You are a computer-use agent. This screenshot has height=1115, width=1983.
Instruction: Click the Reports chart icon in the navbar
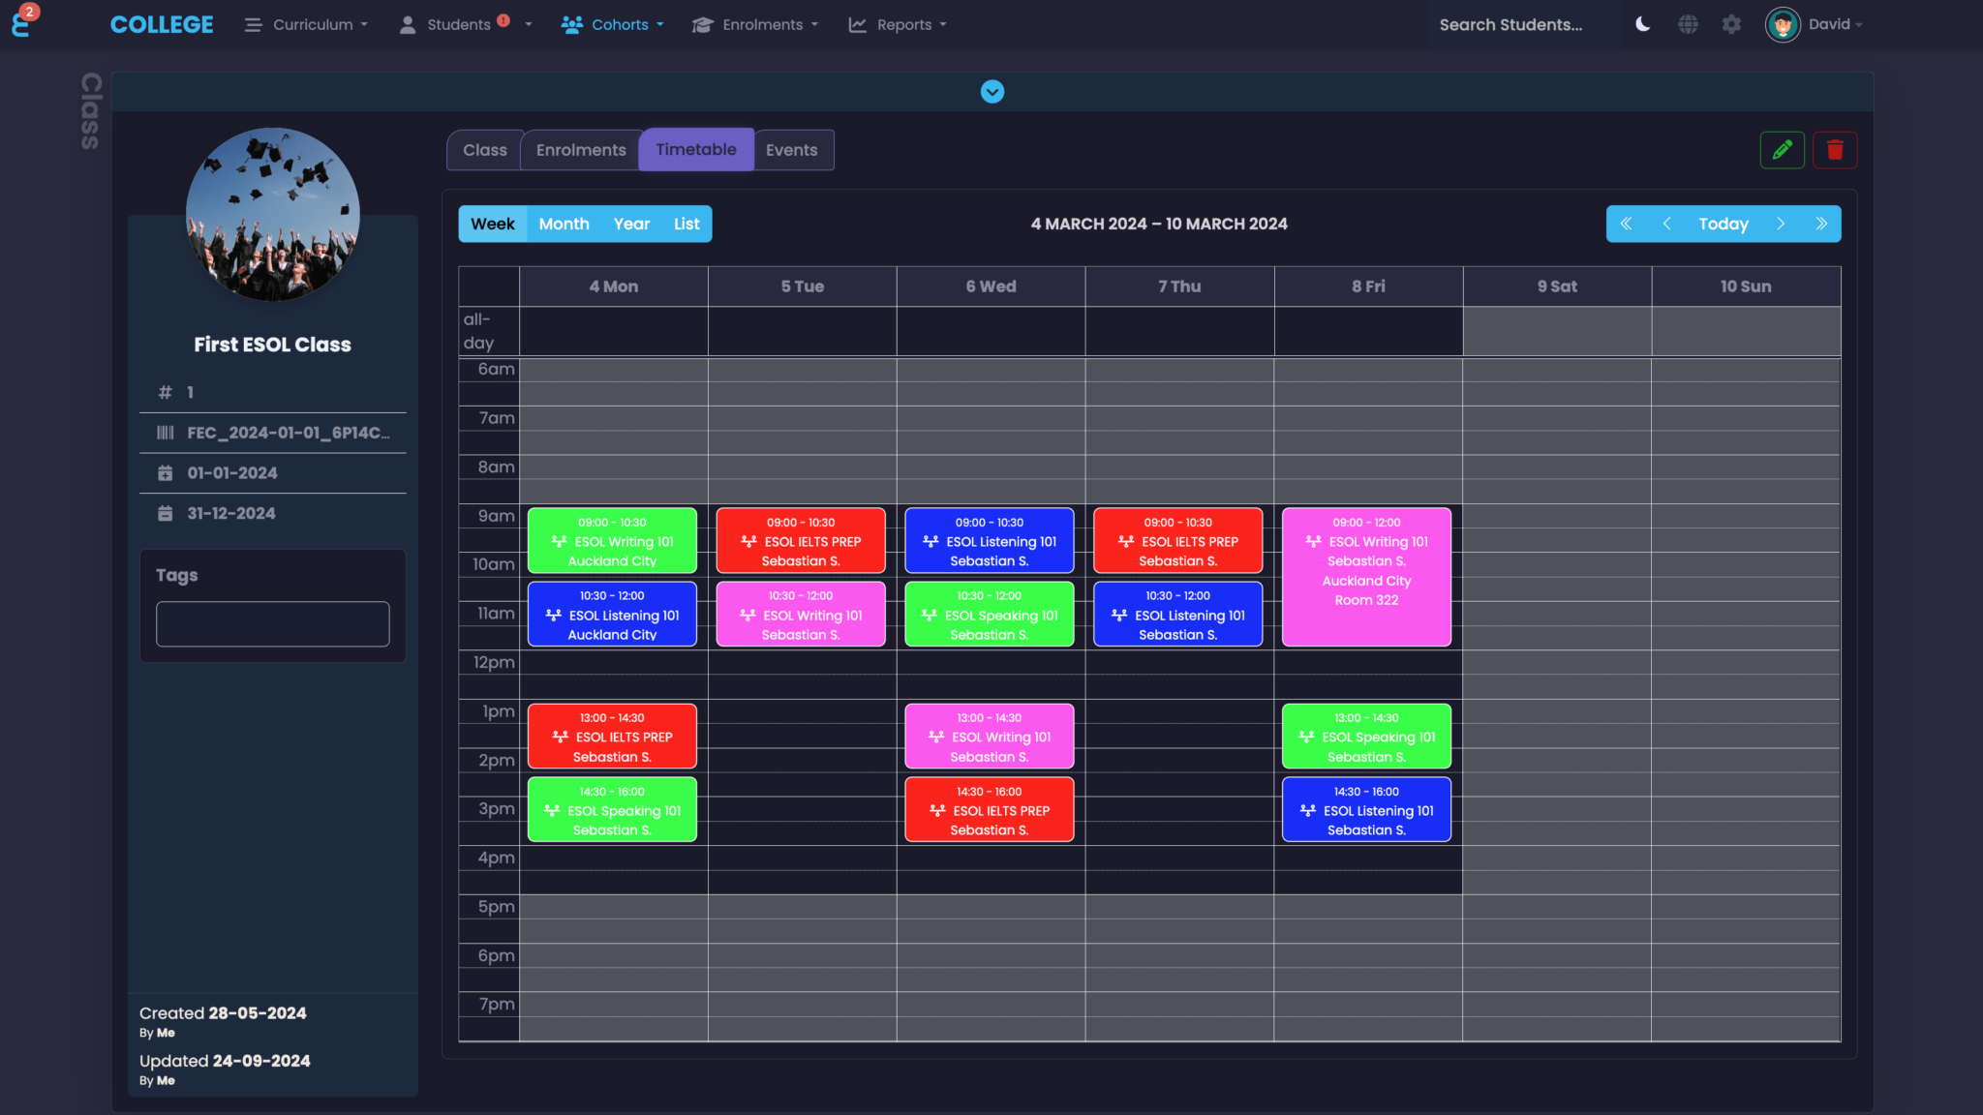(856, 24)
